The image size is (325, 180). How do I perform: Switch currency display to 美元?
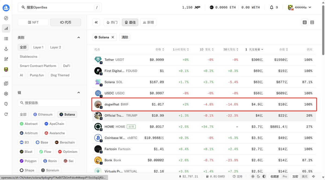click(x=305, y=176)
